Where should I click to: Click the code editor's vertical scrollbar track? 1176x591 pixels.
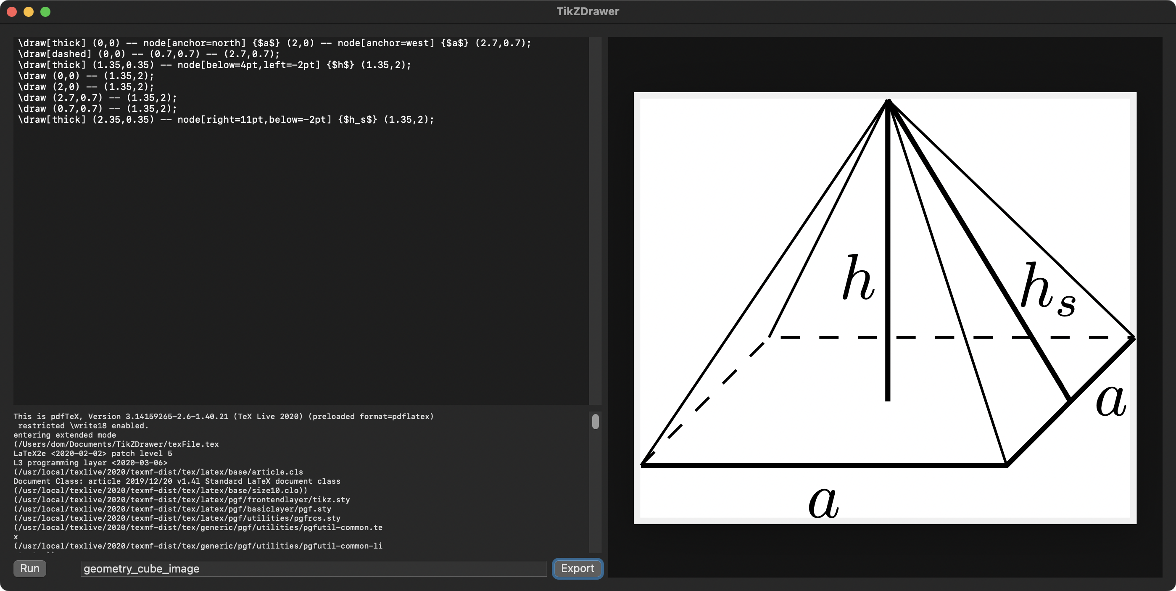[595, 219]
